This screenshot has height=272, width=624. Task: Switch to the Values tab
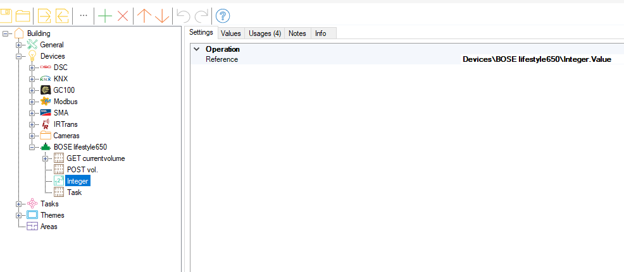pos(231,33)
